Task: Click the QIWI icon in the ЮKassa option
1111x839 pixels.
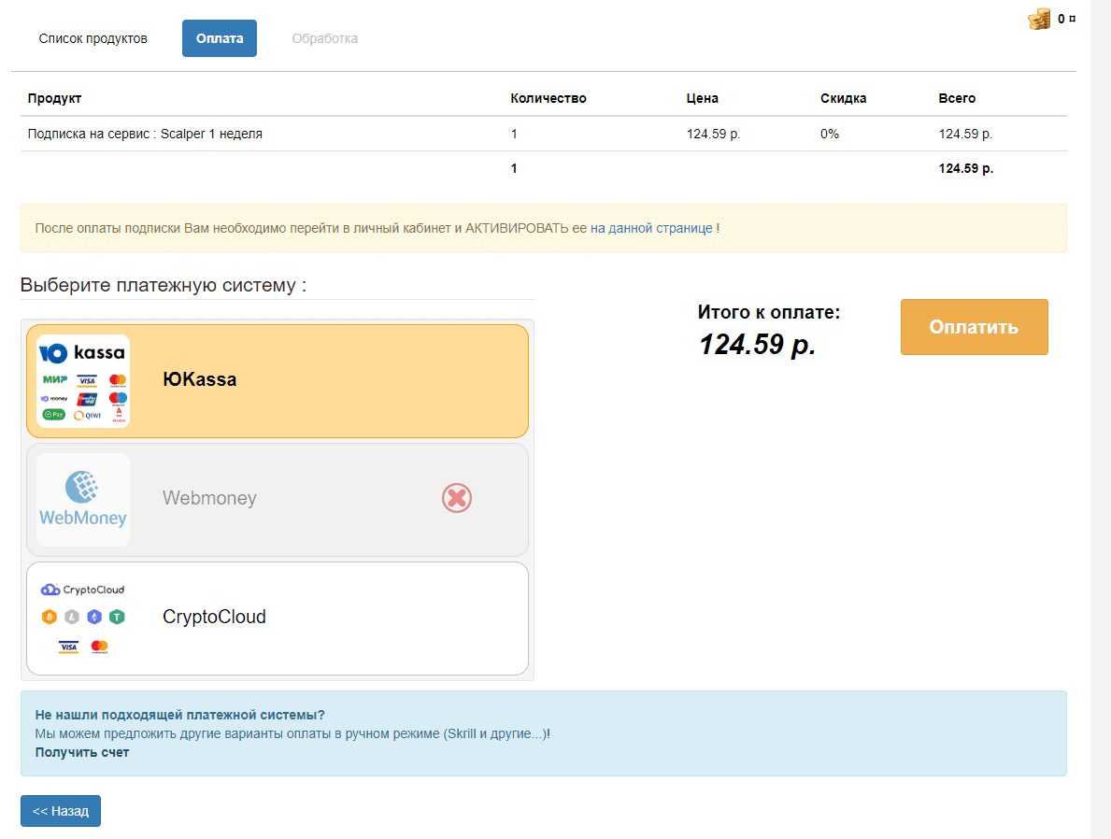Action: tap(88, 415)
